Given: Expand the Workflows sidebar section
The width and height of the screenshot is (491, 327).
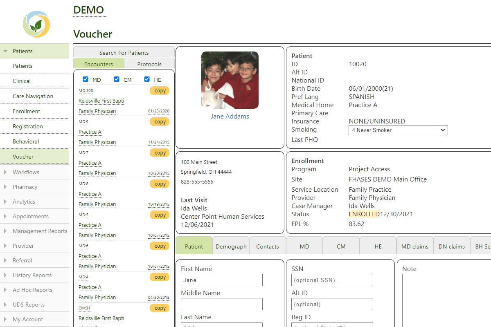Looking at the screenshot, I should click(34, 172).
